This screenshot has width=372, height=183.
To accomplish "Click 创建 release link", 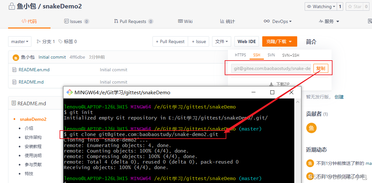I will (339, 97).
